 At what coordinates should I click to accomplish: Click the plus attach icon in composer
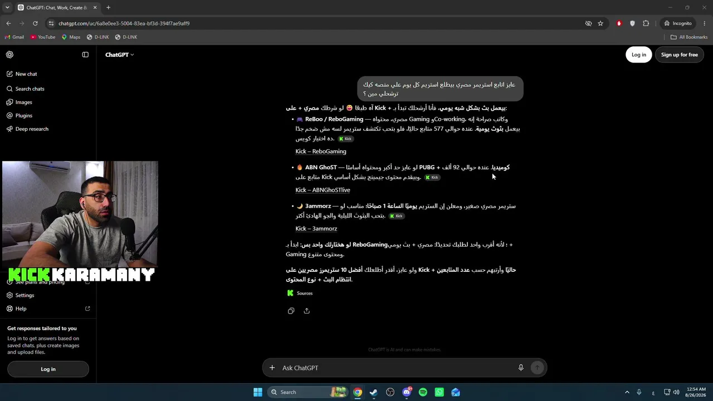click(272, 368)
